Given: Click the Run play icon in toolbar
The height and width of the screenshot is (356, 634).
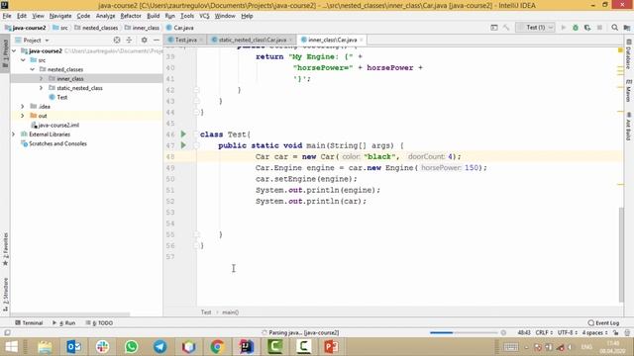Looking at the screenshot, I should point(563,28).
